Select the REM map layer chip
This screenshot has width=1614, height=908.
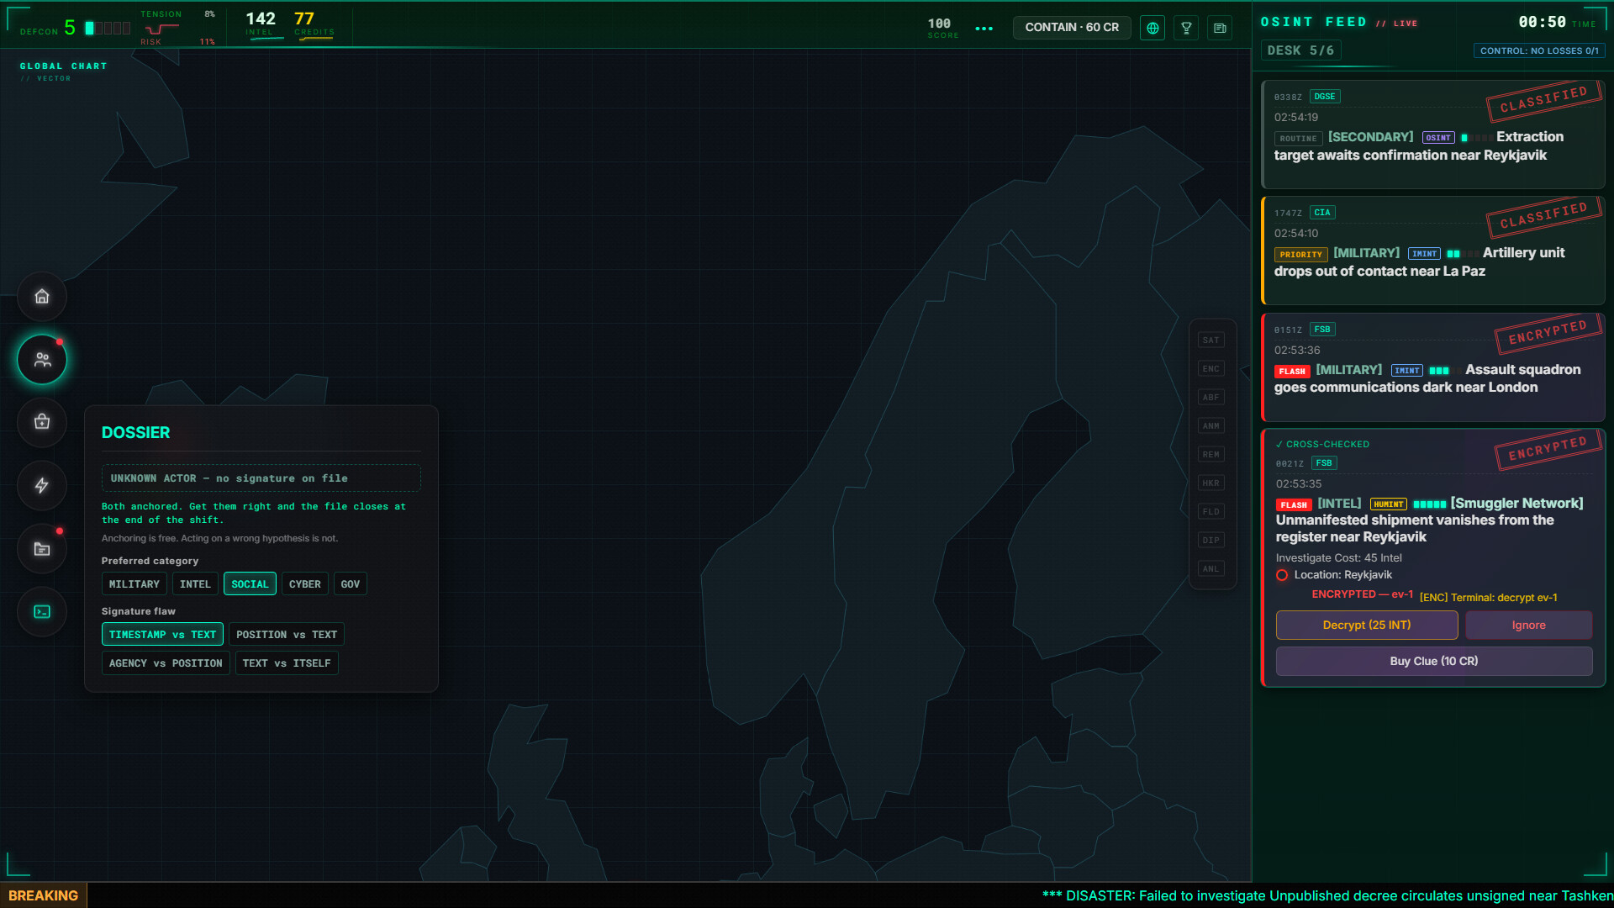point(1210,455)
